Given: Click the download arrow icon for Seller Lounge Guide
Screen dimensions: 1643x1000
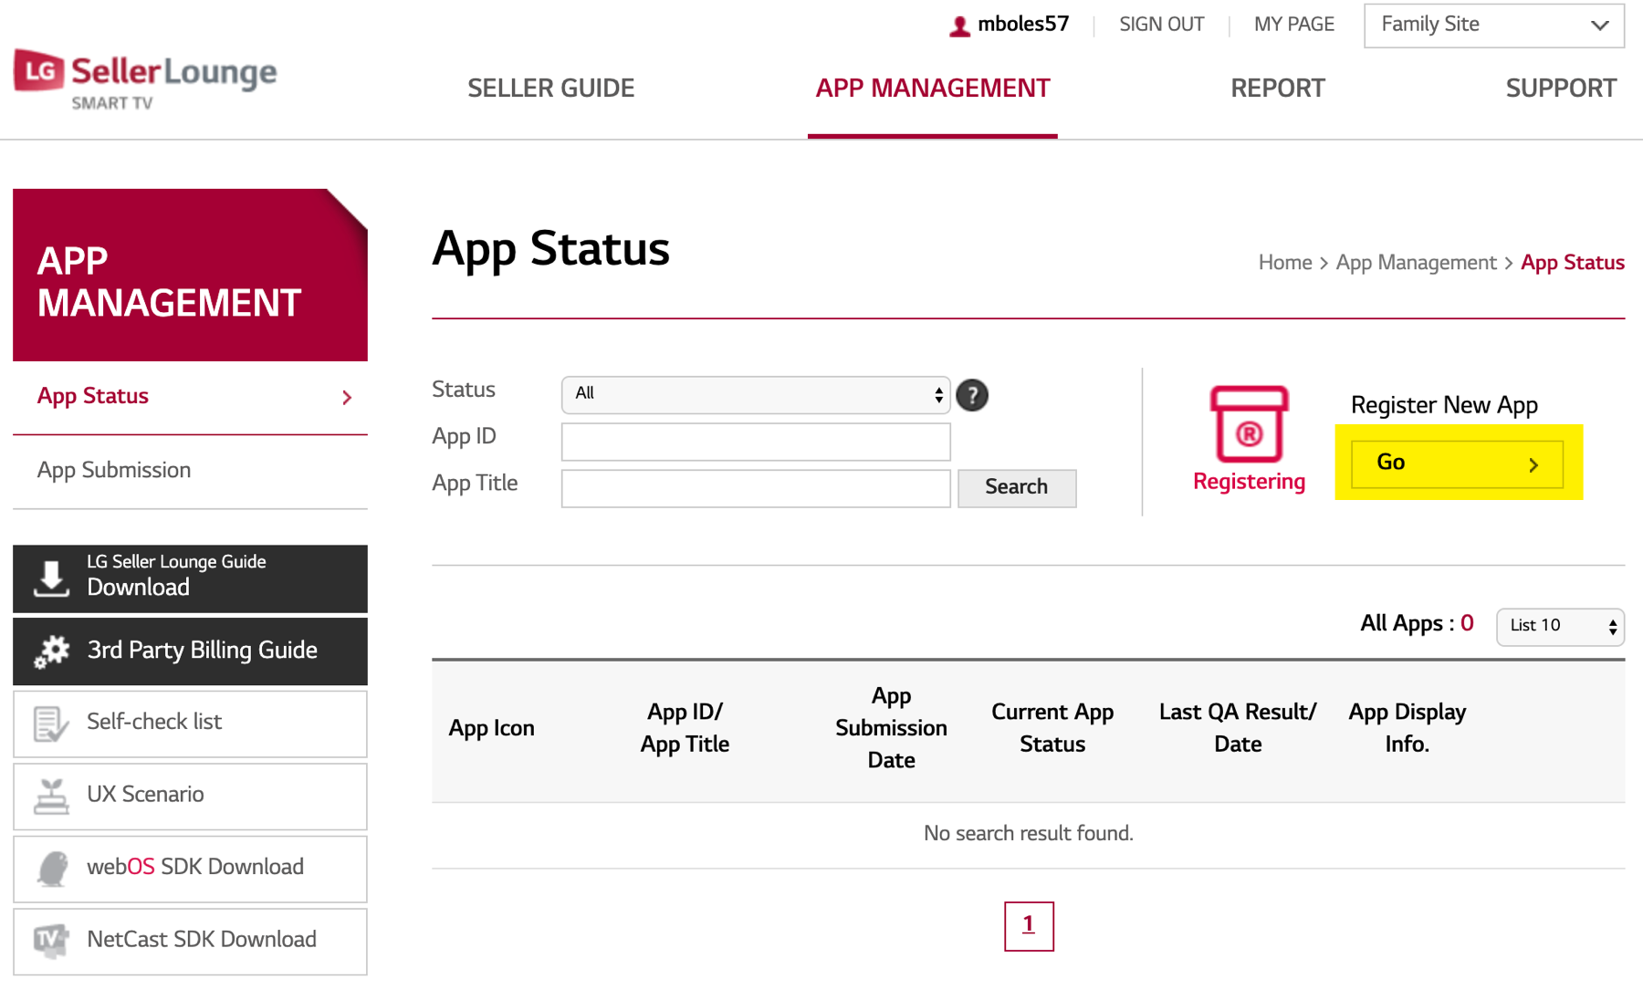Looking at the screenshot, I should [51, 578].
